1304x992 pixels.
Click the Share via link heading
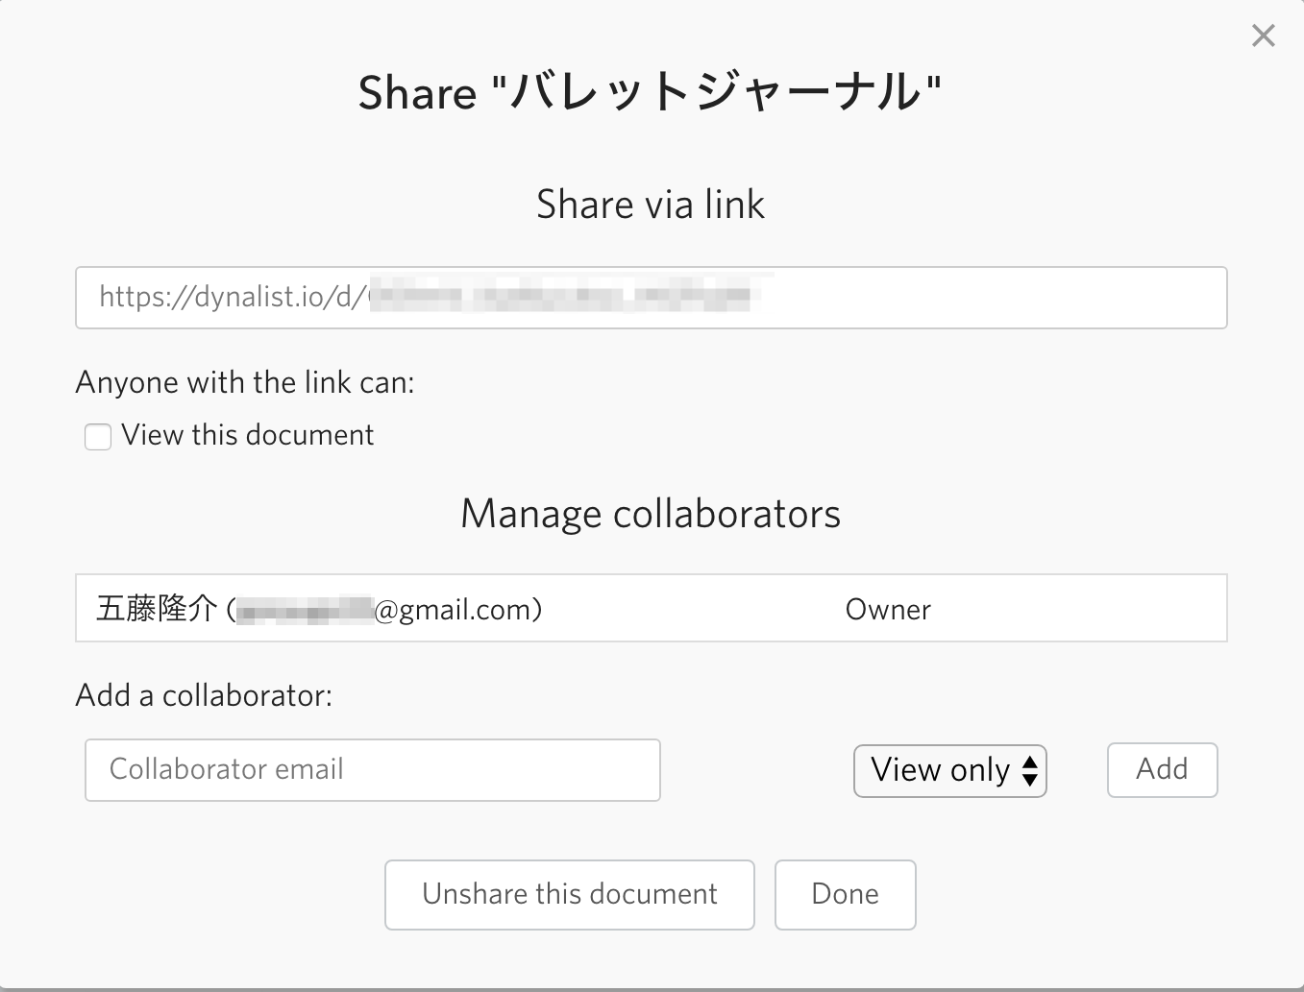click(x=651, y=205)
